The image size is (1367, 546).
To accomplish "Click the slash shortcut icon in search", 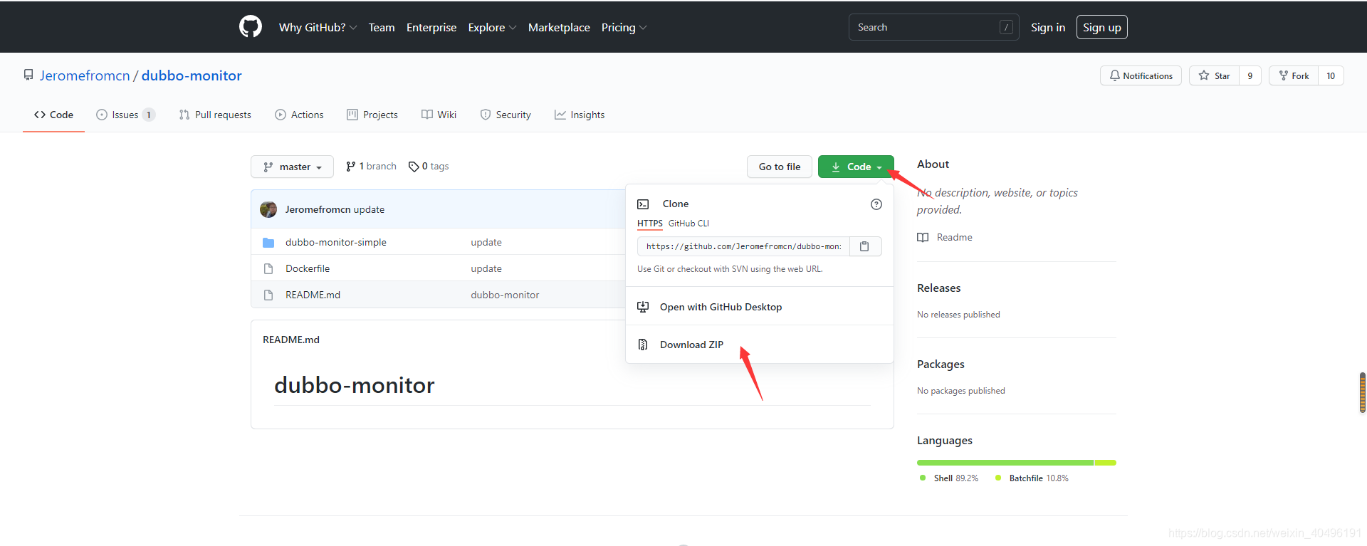I will 1006,27.
